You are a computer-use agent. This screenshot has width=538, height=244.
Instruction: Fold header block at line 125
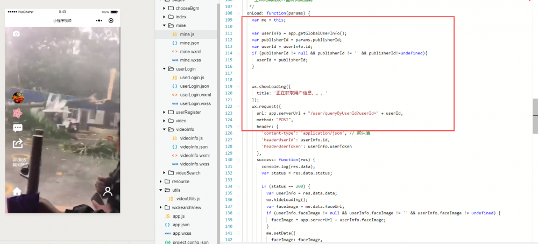[x=238, y=127]
